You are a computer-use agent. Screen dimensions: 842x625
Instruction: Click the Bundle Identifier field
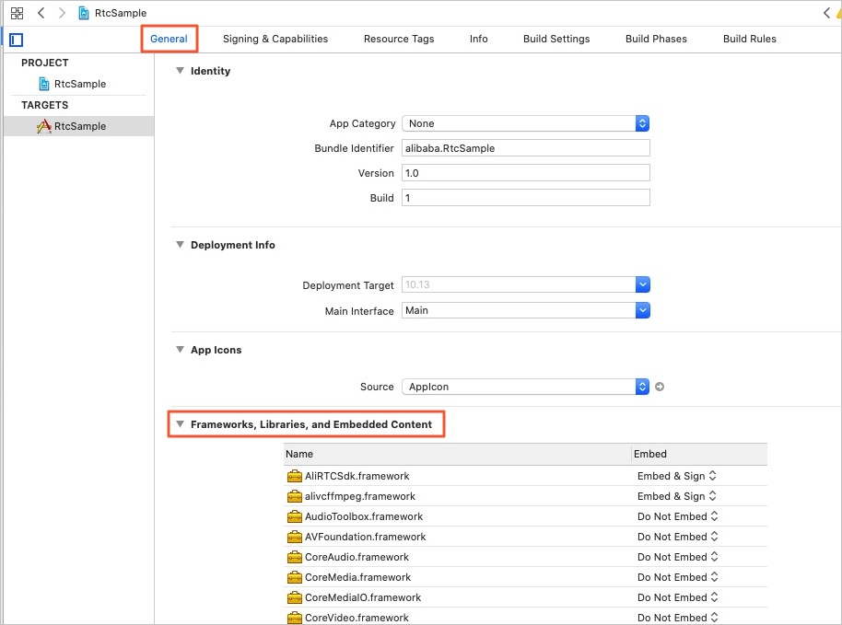pos(526,148)
